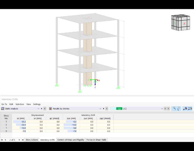Open the View menu

29,104
